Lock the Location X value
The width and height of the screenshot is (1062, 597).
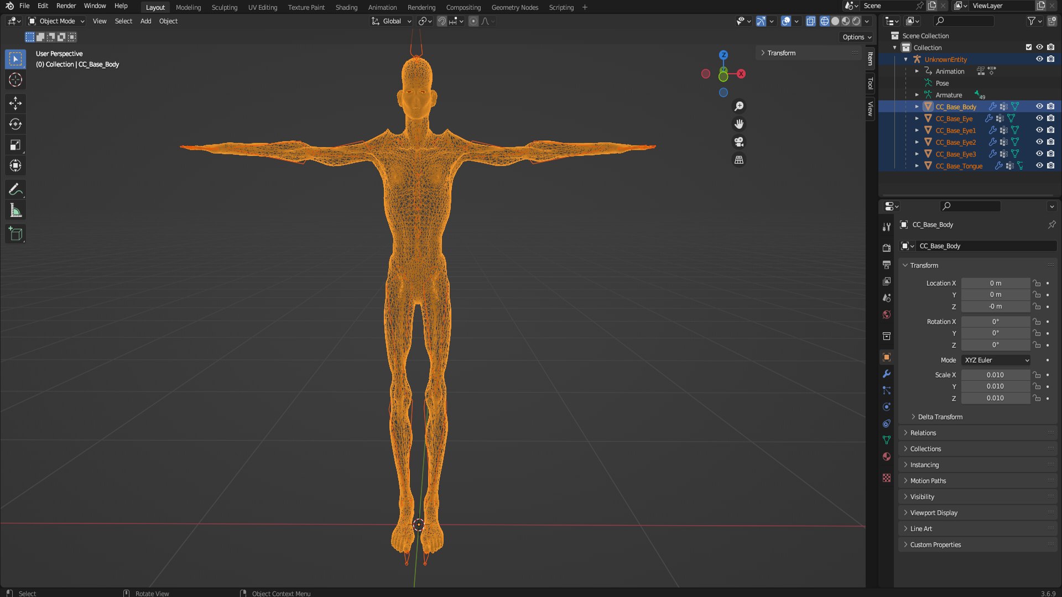coord(1037,283)
